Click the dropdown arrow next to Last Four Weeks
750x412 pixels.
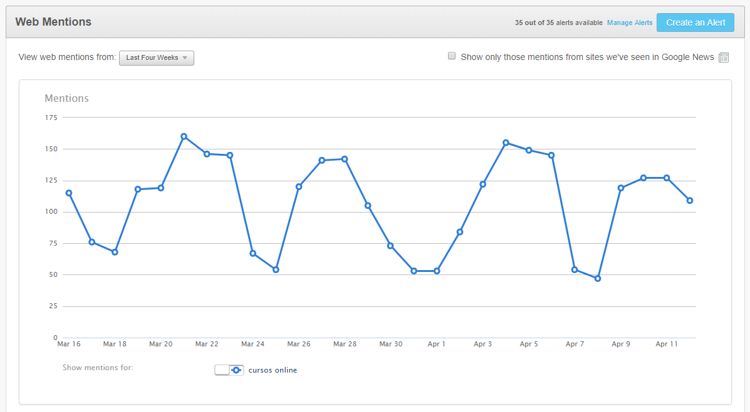pos(186,58)
